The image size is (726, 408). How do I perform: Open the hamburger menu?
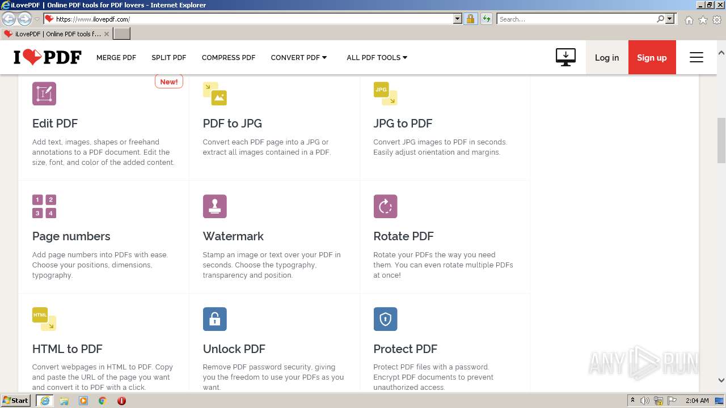[697, 57]
